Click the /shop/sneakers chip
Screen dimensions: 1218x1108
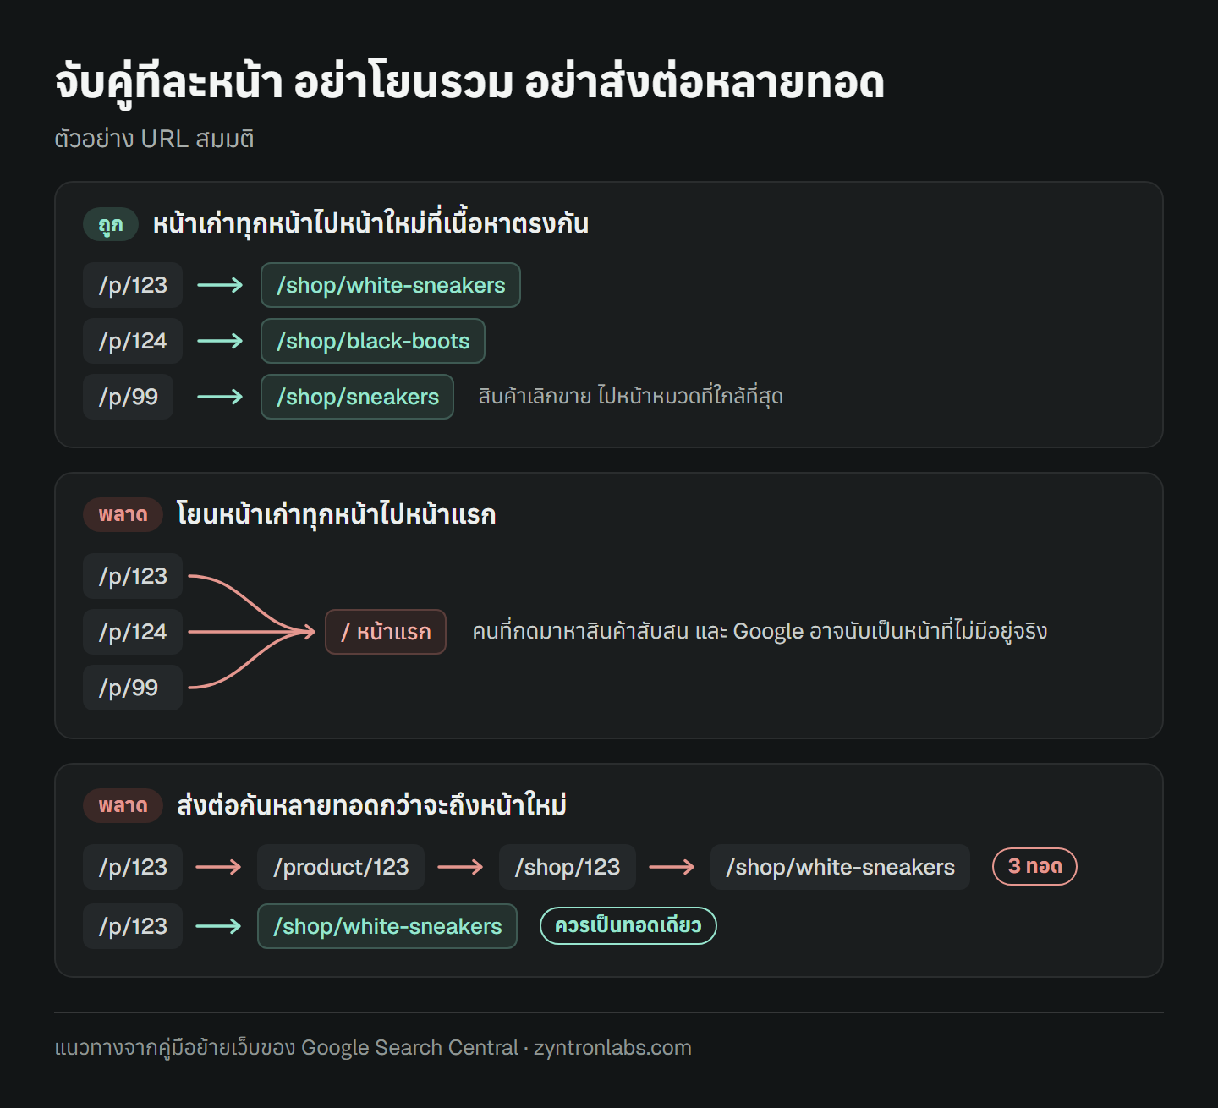(x=357, y=397)
